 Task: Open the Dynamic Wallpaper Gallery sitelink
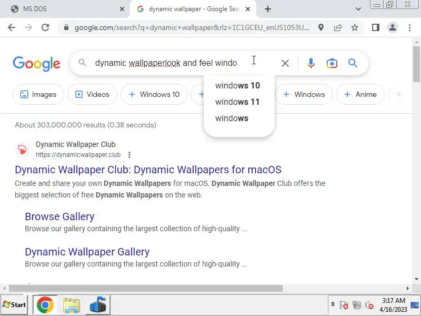[87, 252]
